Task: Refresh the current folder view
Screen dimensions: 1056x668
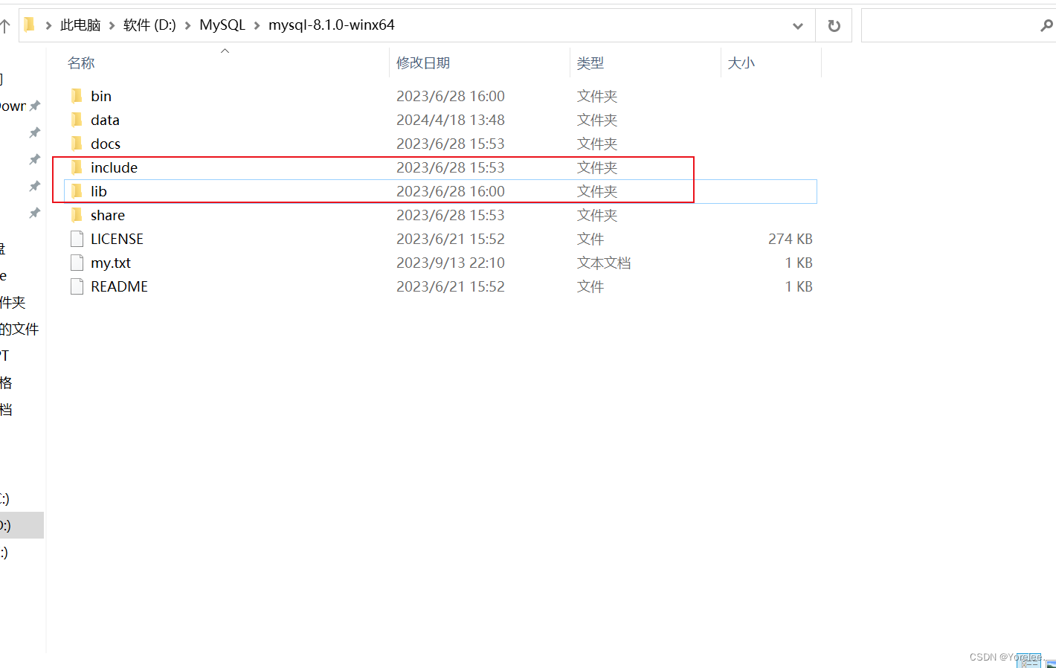Action: click(x=834, y=25)
